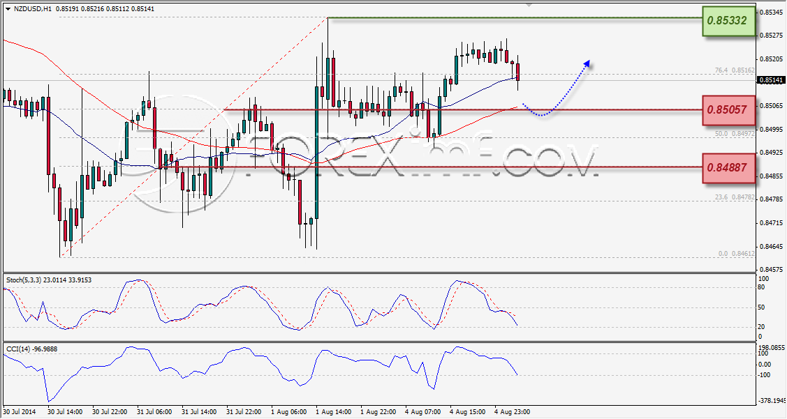Click the -378.1945 value on the CCI scale
787x419 pixels.
point(771,400)
